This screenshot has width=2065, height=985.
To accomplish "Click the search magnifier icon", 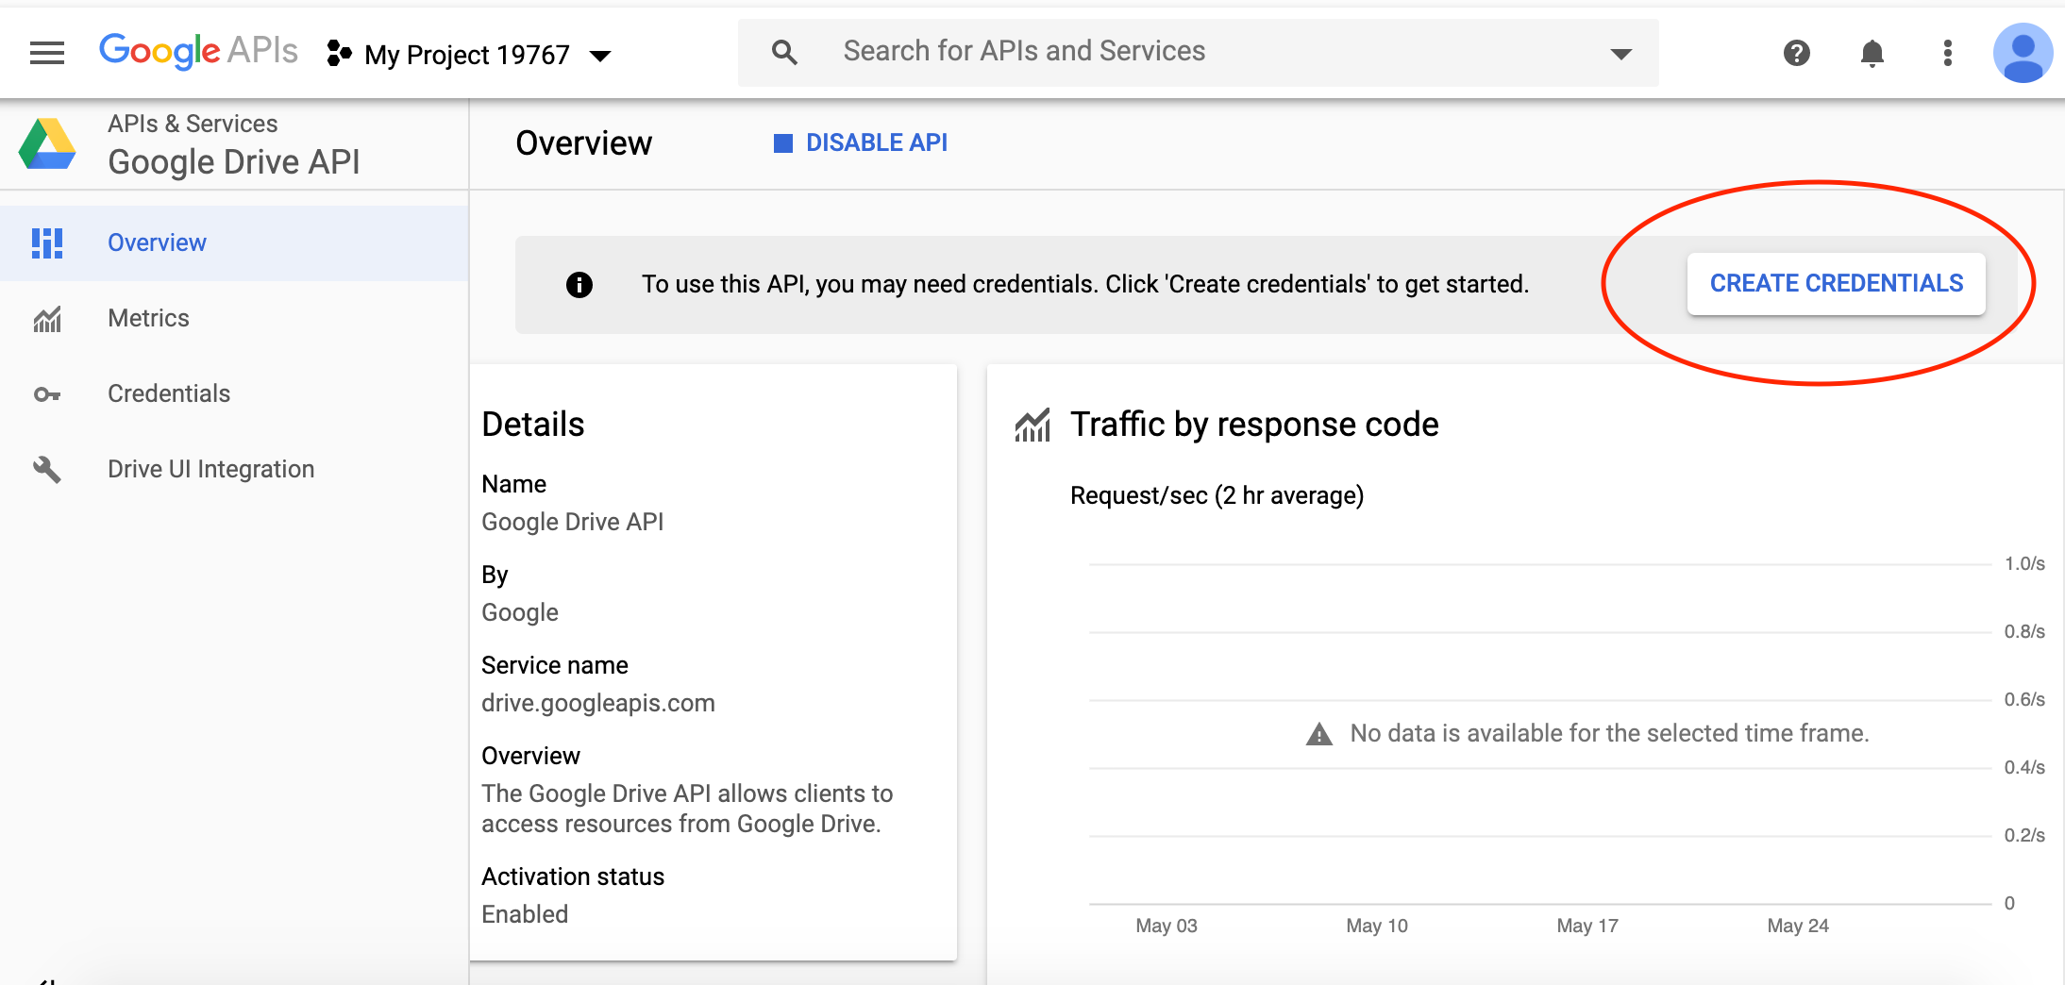I will (x=784, y=52).
